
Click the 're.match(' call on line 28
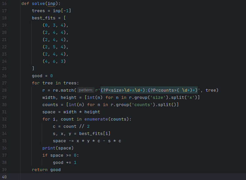(x=65, y=90)
